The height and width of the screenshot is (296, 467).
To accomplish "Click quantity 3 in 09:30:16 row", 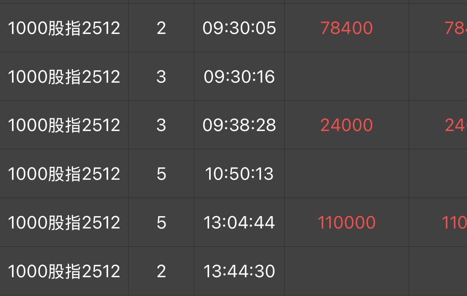I will (161, 77).
